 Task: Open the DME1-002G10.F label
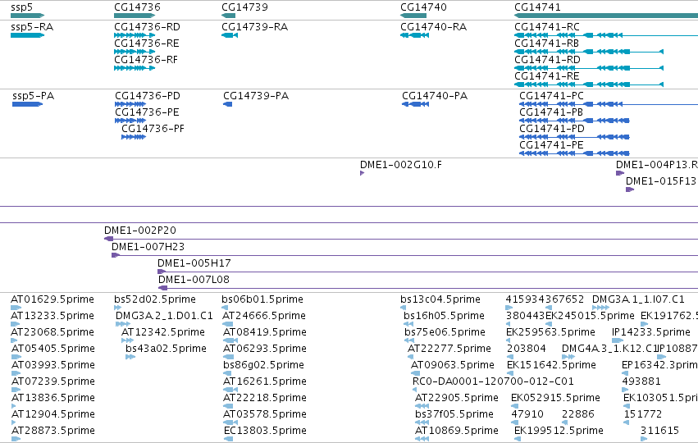click(400, 165)
